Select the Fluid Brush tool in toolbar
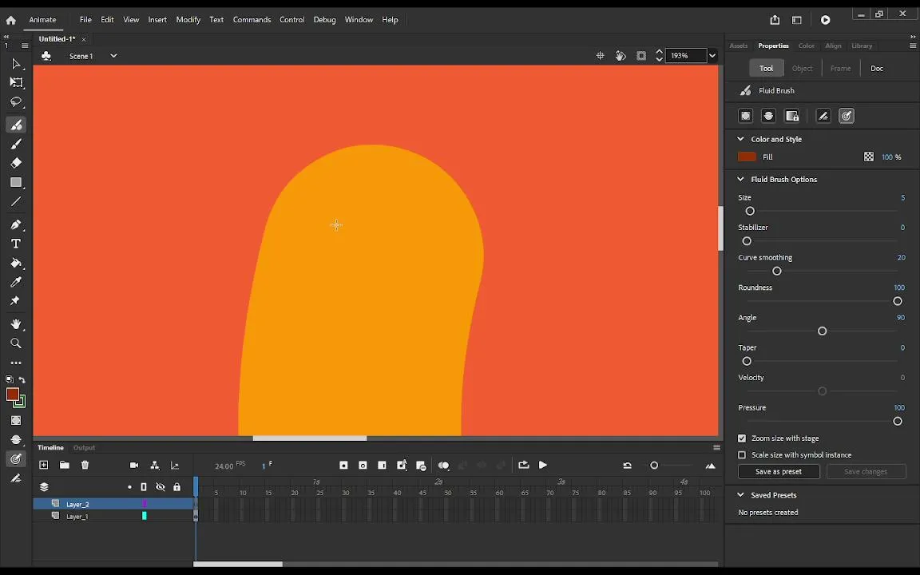 click(17, 125)
